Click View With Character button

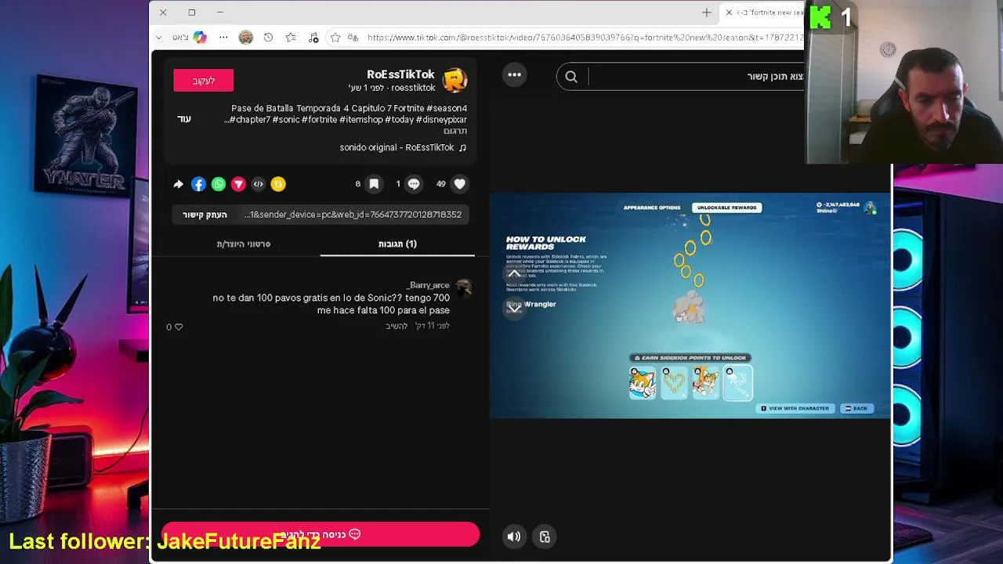(795, 409)
